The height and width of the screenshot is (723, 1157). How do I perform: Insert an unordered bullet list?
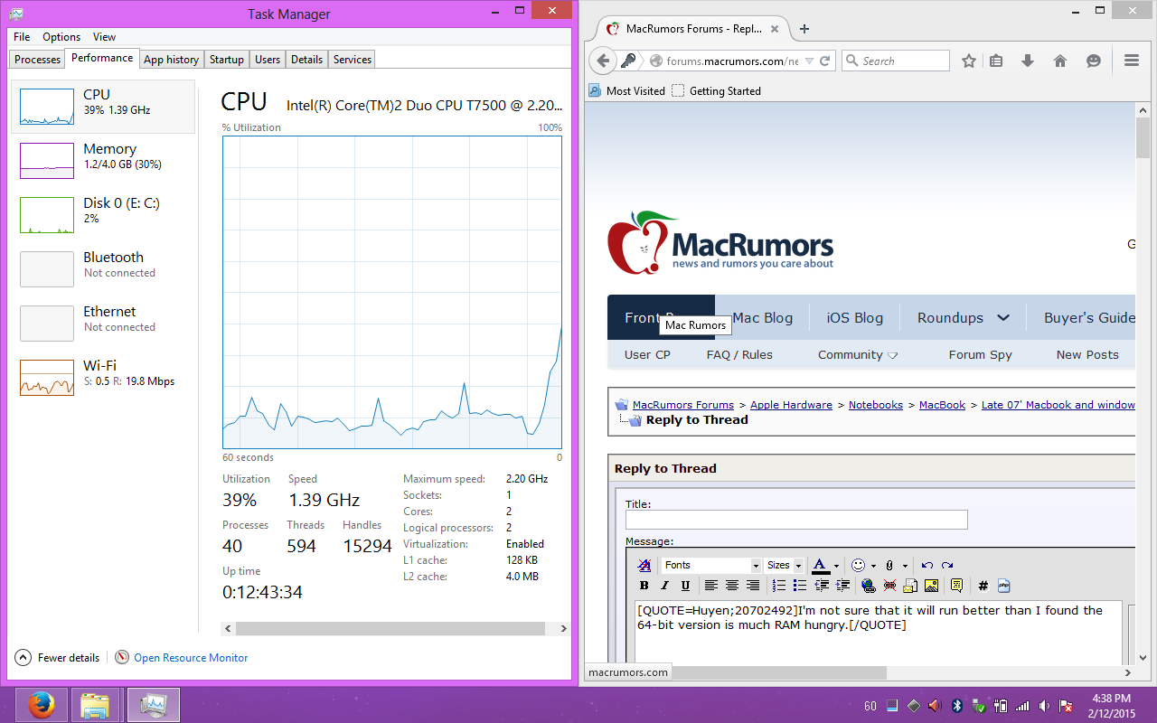(x=800, y=586)
